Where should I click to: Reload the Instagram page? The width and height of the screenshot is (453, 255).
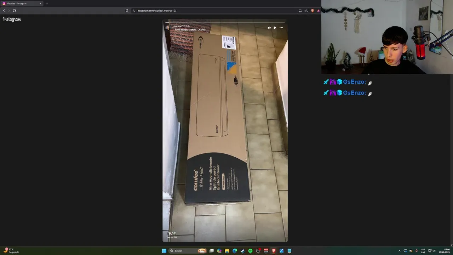15,11
